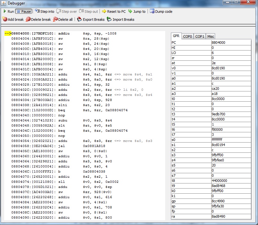
Task: Switch to the COP0 tab
Action: pyautogui.click(x=188, y=36)
